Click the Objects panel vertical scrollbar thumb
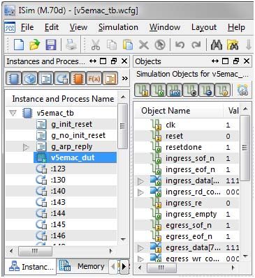 pyautogui.click(x=245, y=148)
